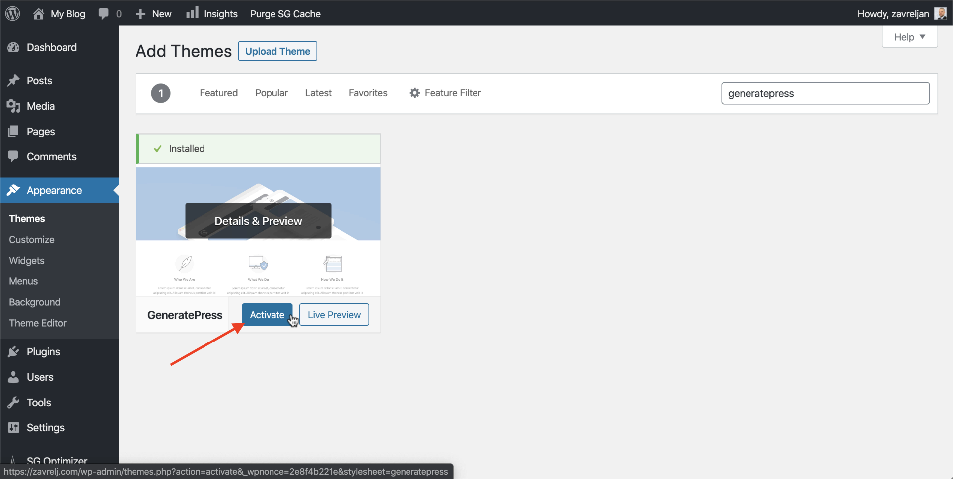Click the theme count badge showing 1
The height and width of the screenshot is (479, 953).
(161, 93)
